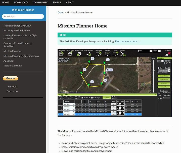Image resolution: width=181 pixels, height=153 pixels.
Task: Open DOWNLOADS in top navigation
Action: (21, 3)
